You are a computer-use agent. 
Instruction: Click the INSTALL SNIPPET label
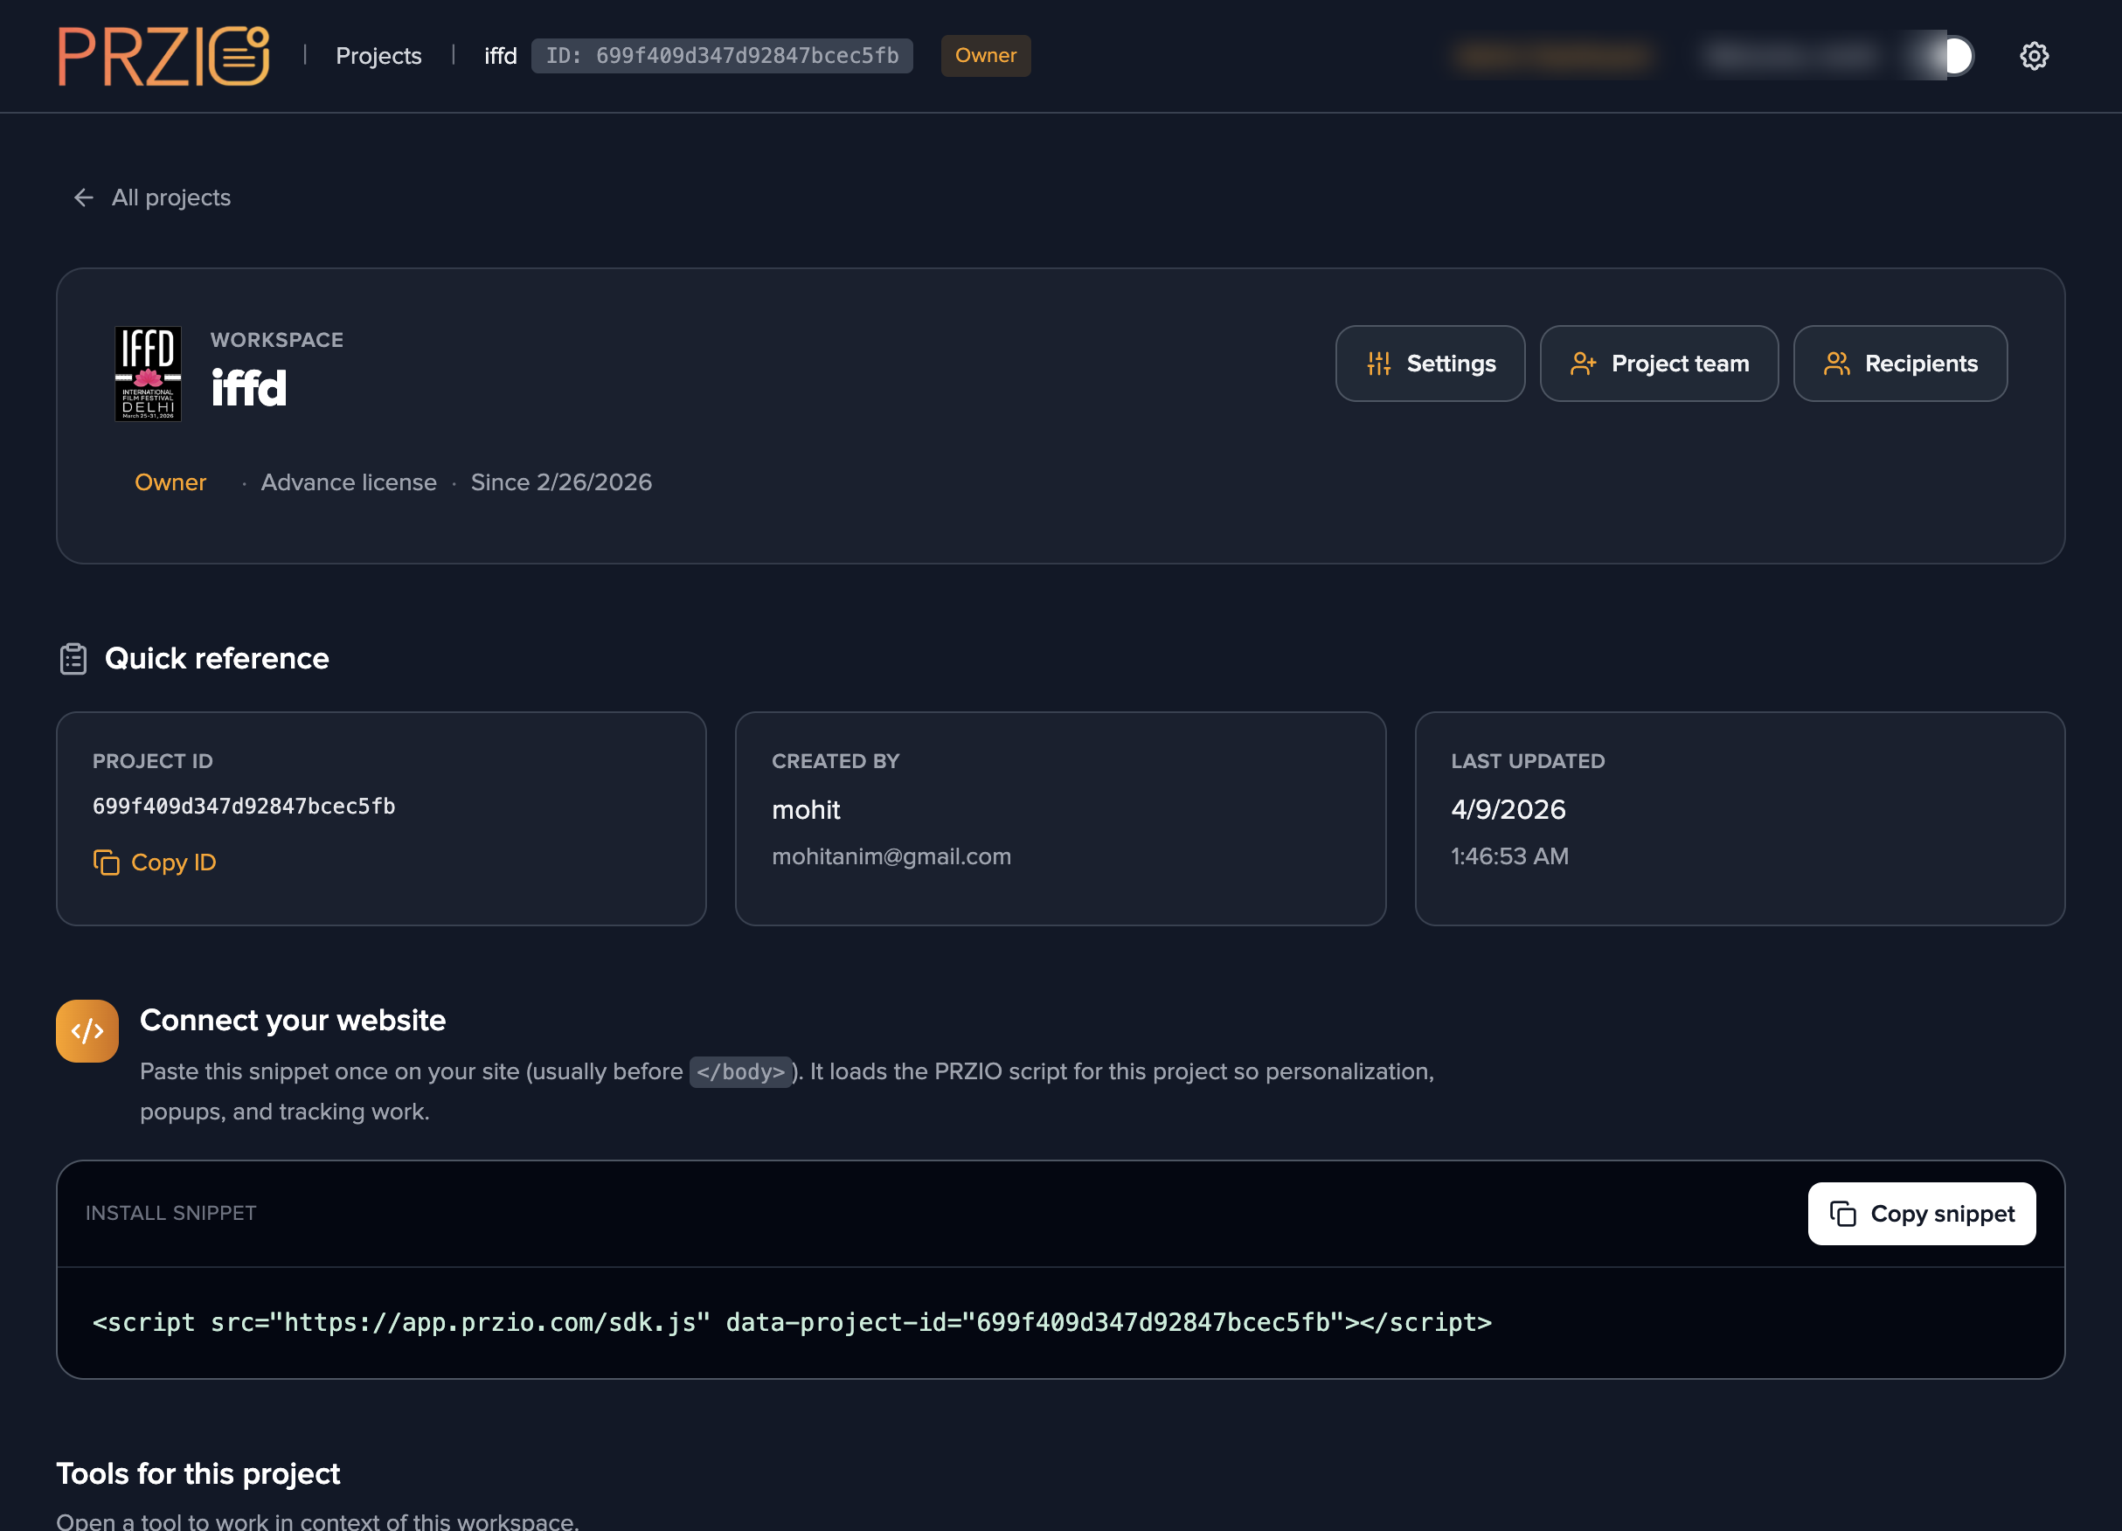tap(170, 1214)
